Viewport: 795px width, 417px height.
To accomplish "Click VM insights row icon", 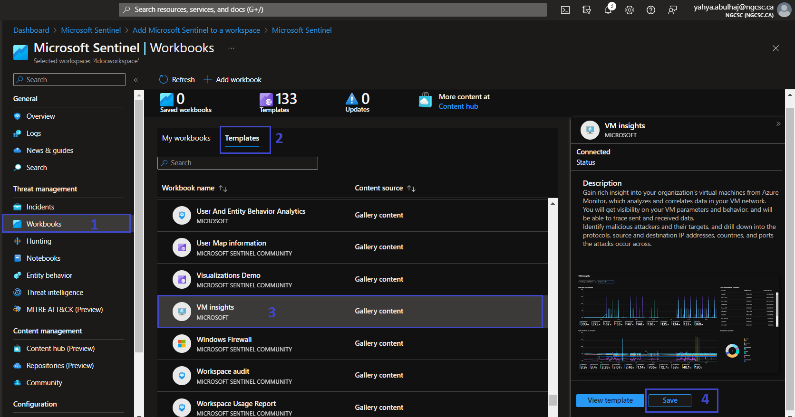I will point(182,312).
